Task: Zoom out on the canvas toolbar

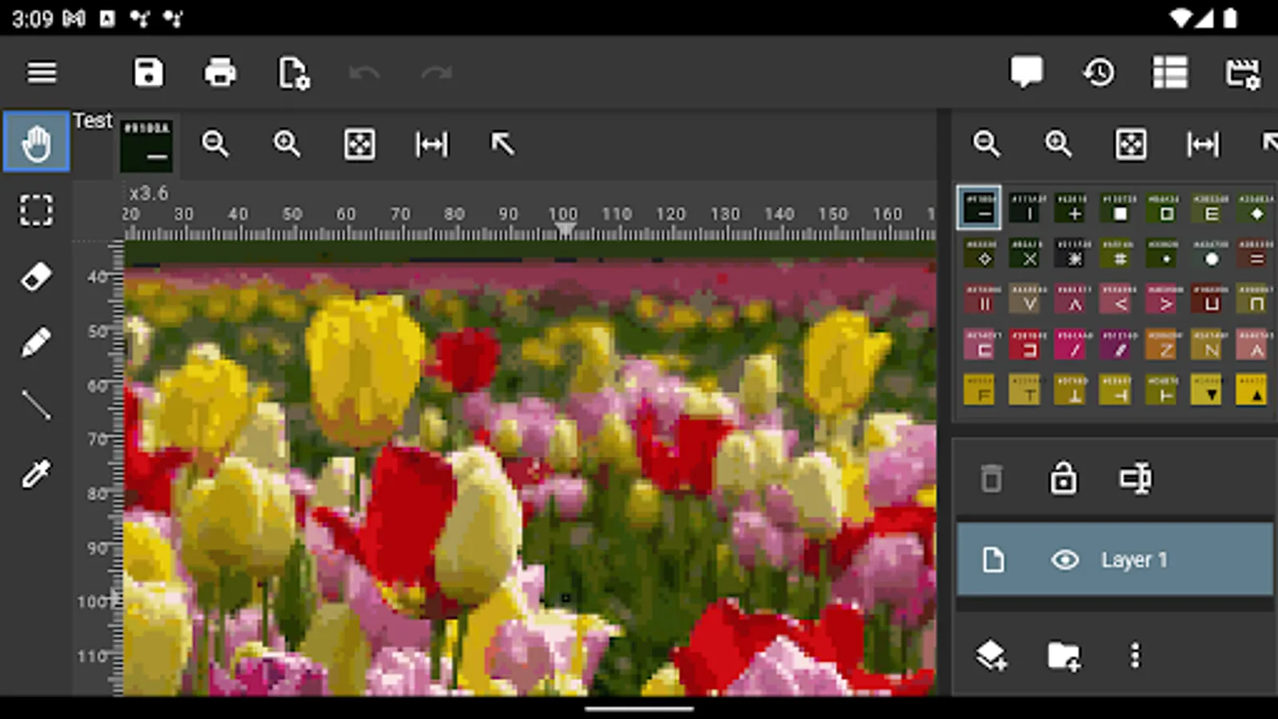Action: [216, 145]
